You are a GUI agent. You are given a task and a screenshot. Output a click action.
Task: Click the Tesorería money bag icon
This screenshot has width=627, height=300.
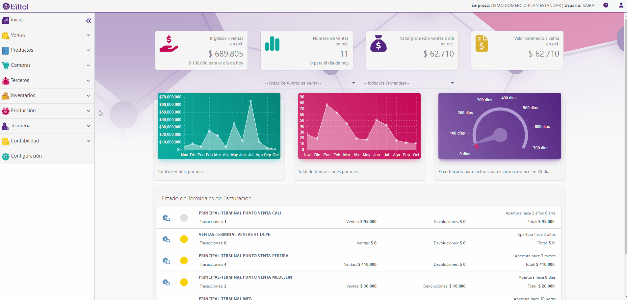5,126
